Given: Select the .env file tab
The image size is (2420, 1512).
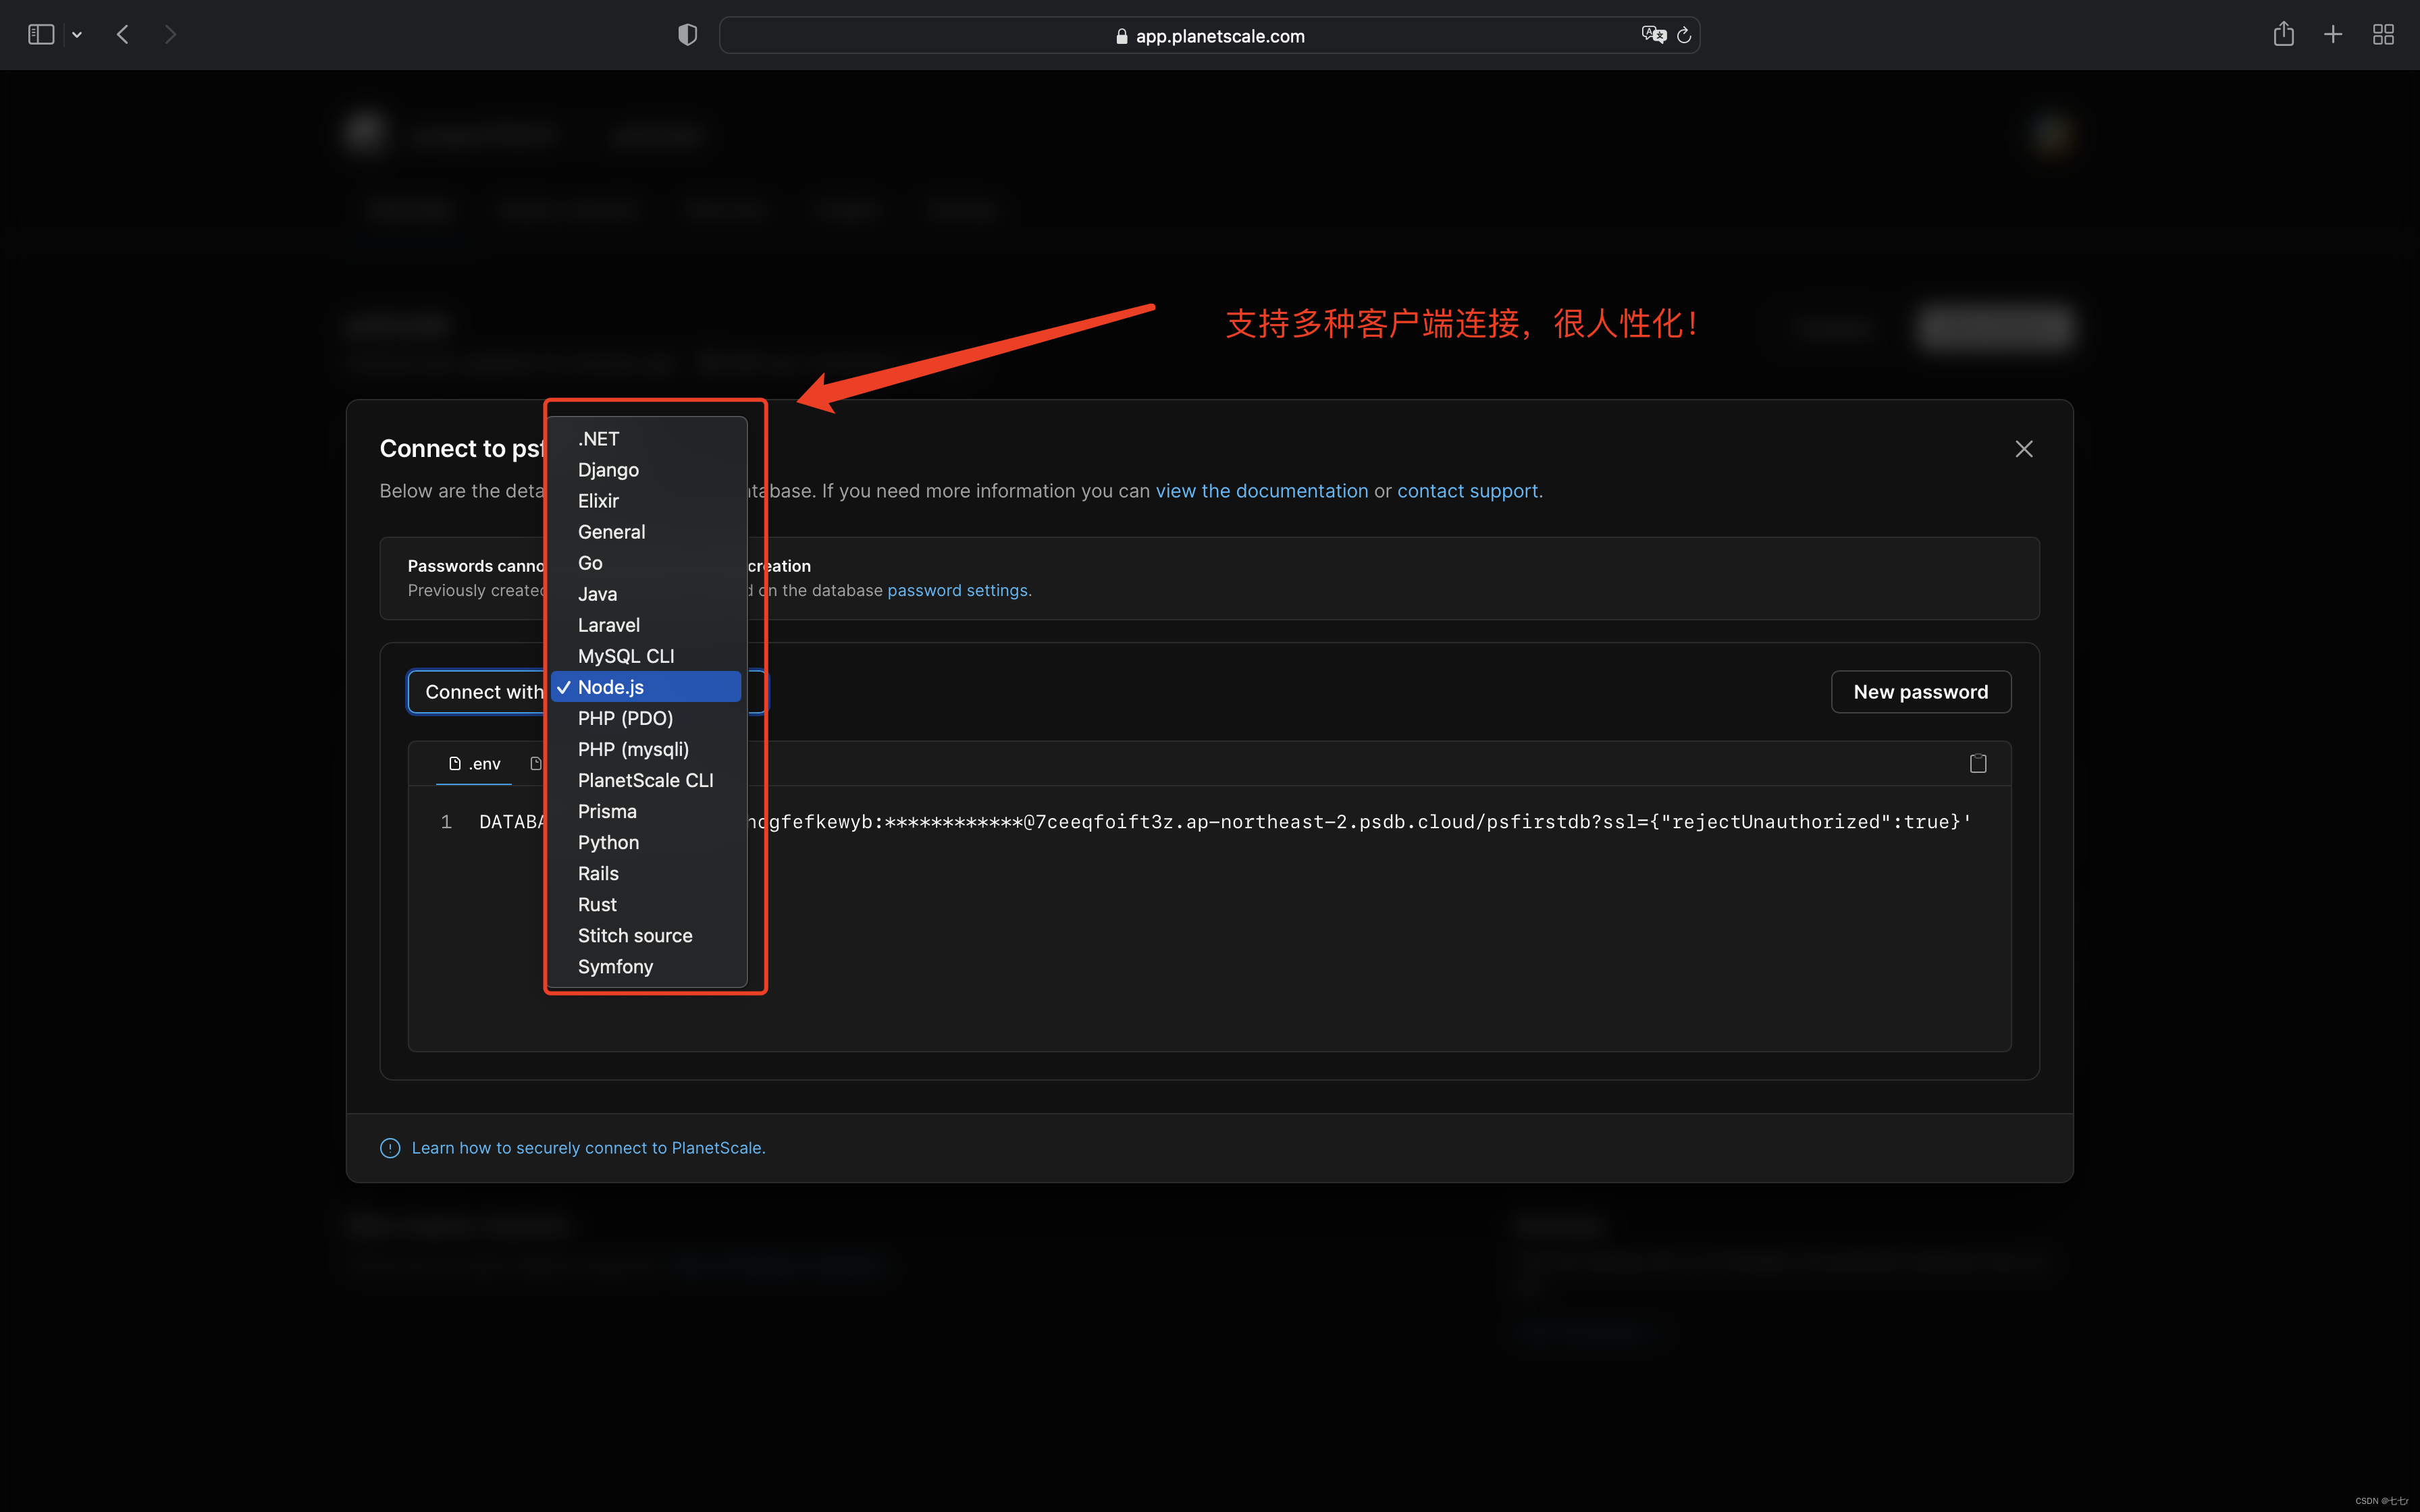Looking at the screenshot, I should click(474, 764).
